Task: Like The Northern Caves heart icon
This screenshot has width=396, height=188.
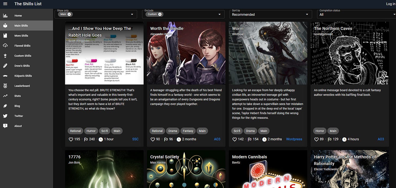Action: tap(316, 139)
